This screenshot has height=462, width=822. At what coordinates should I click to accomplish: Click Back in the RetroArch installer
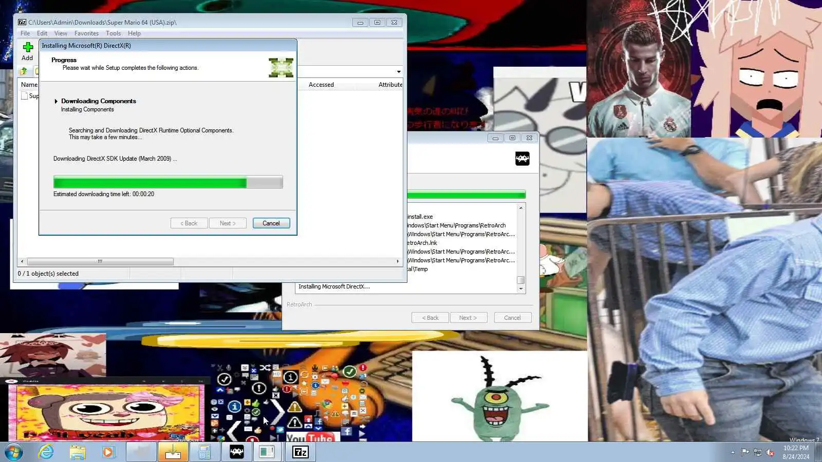[x=430, y=318]
